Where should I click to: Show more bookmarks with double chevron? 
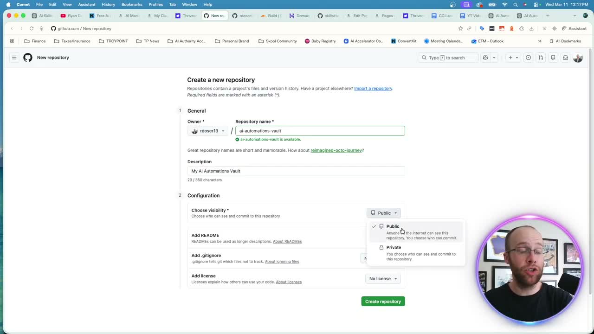point(540,41)
